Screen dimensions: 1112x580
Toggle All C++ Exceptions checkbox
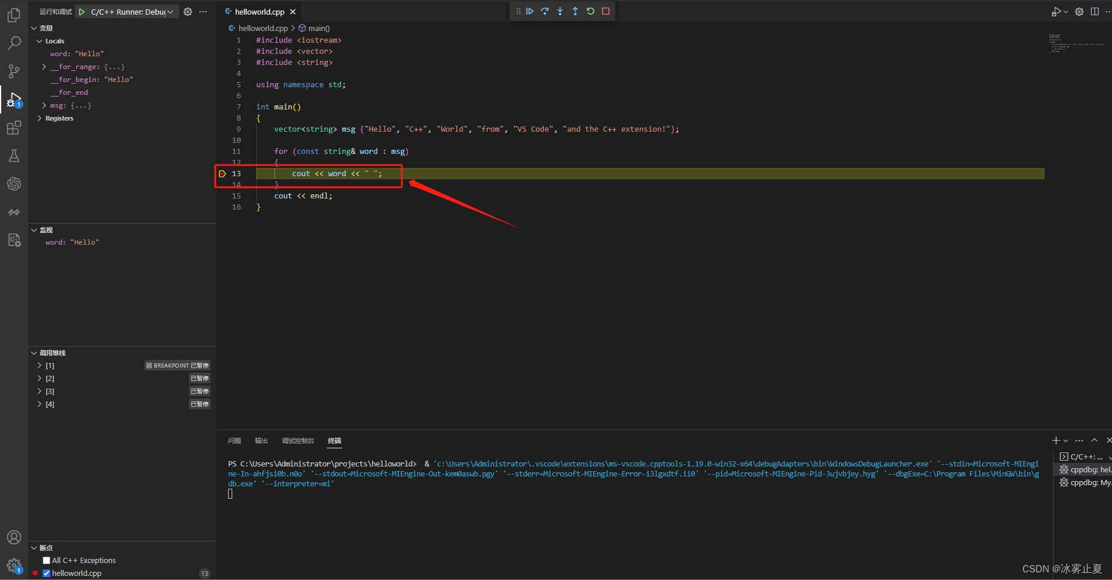pos(46,560)
